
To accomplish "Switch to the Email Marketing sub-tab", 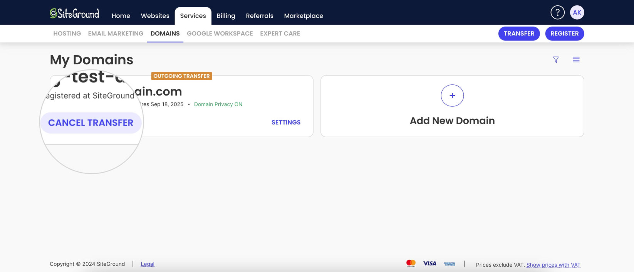I will tap(116, 34).
